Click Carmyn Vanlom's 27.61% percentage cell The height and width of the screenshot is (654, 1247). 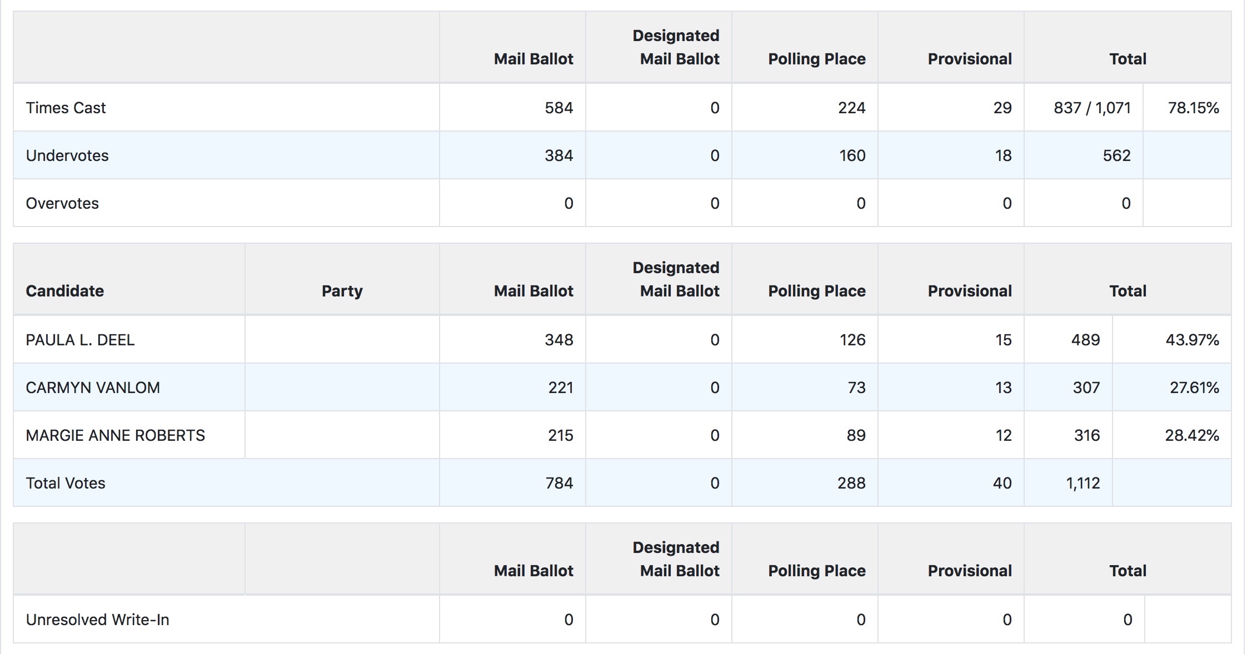click(1194, 388)
